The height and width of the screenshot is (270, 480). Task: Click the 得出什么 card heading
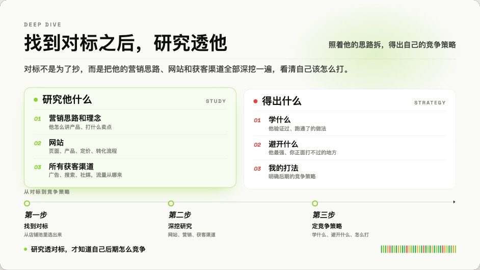pyautogui.click(x=282, y=101)
